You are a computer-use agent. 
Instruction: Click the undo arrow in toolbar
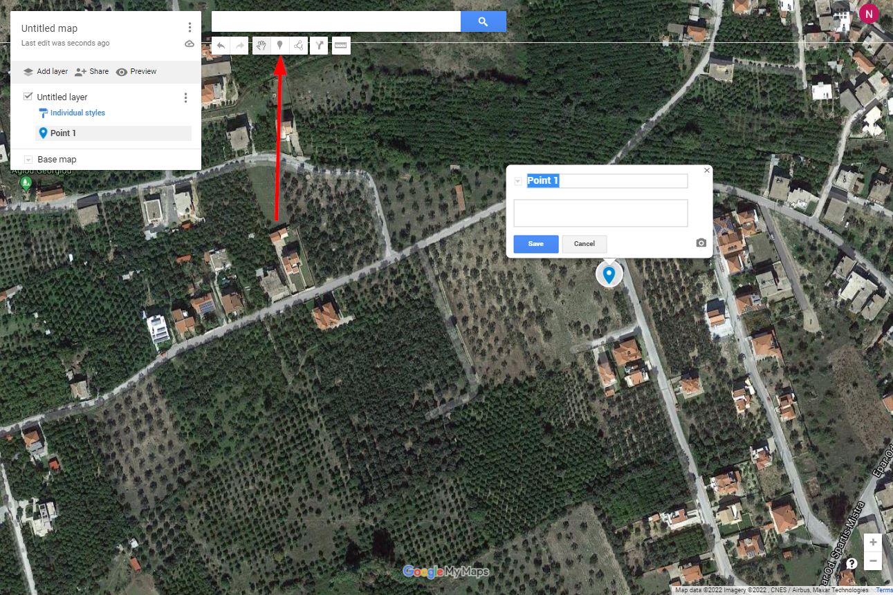tap(221, 46)
